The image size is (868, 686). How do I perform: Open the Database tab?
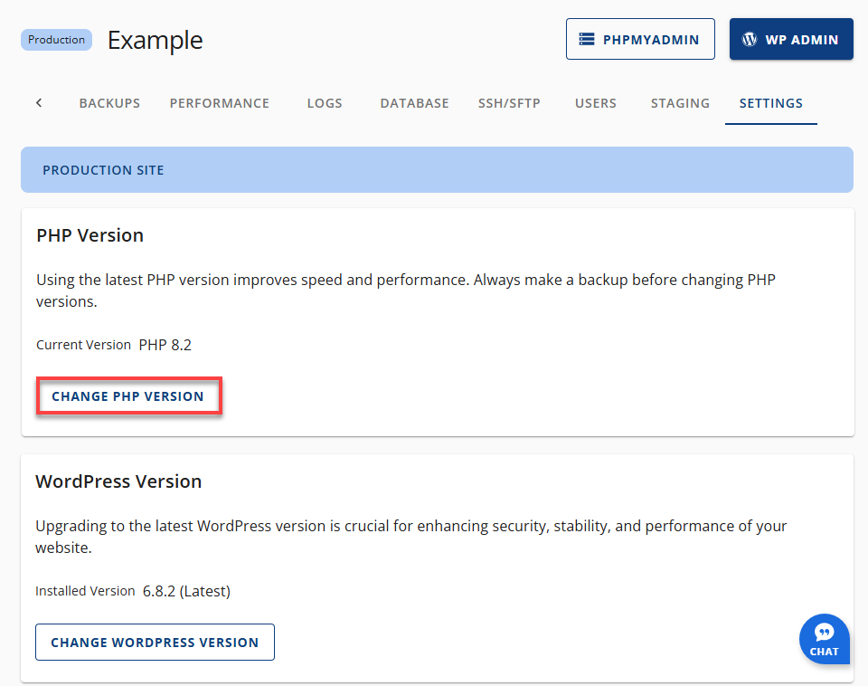click(414, 102)
